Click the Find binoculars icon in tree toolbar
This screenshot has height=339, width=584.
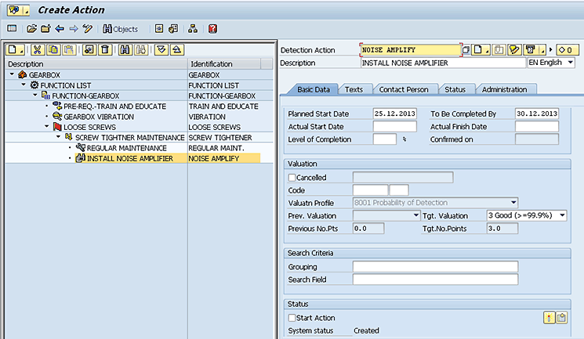click(x=125, y=49)
